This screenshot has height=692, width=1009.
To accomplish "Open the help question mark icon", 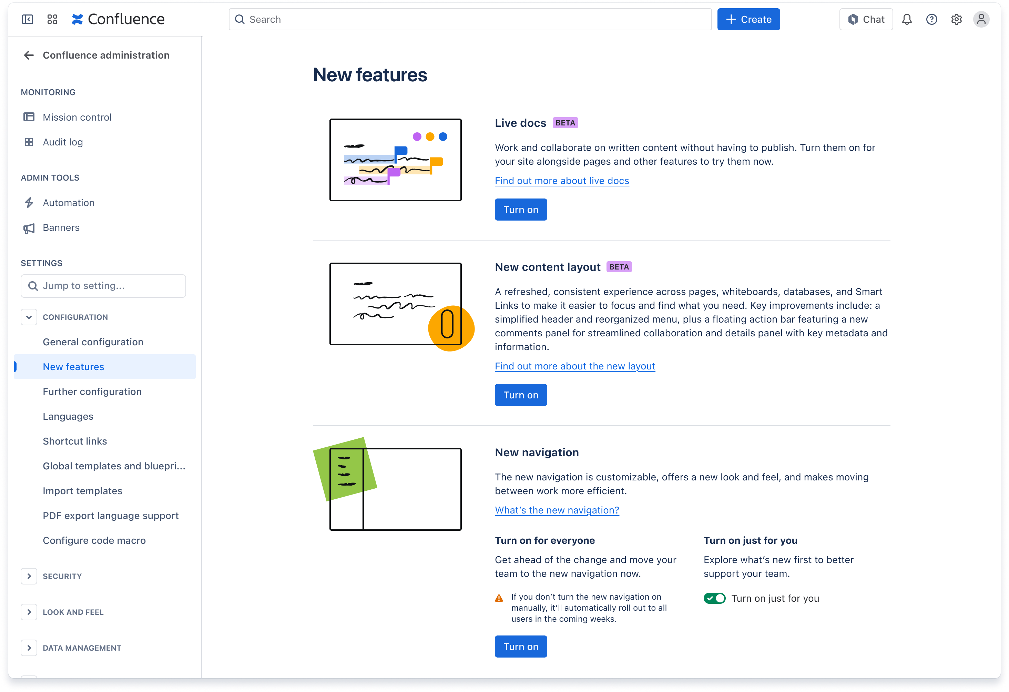I will [931, 19].
